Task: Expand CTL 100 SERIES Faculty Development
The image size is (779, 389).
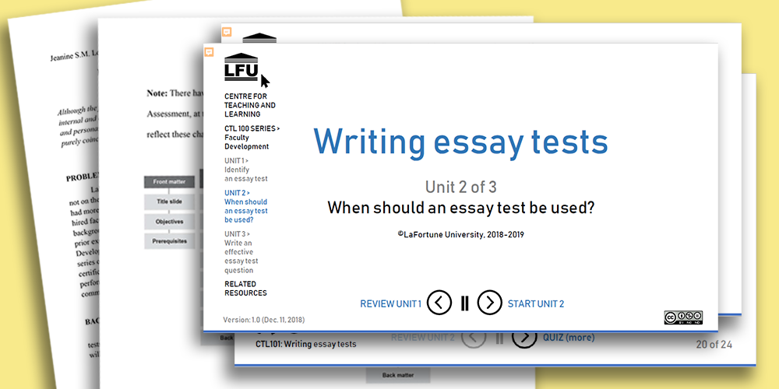Action: (x=249, y=137)
